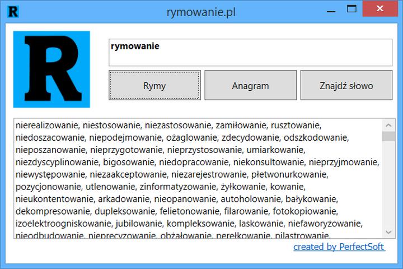The image size is (403, 269).
Task: Focus the text field containing 'rymowanie'
Action: (250, 53)
